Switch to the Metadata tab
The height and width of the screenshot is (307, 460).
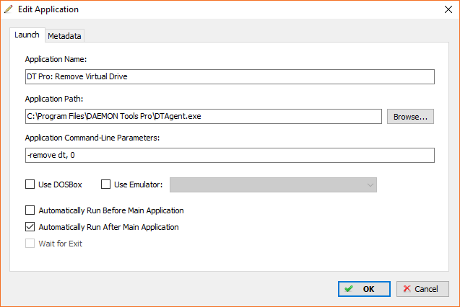click(x=64, y=36)
